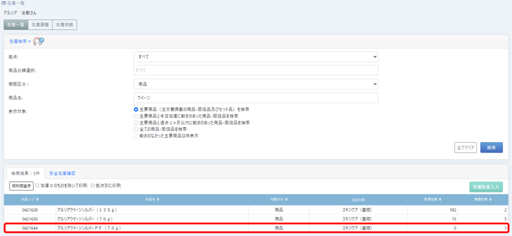
Task: Click the 全てクリア button
Action: (465, 148)
